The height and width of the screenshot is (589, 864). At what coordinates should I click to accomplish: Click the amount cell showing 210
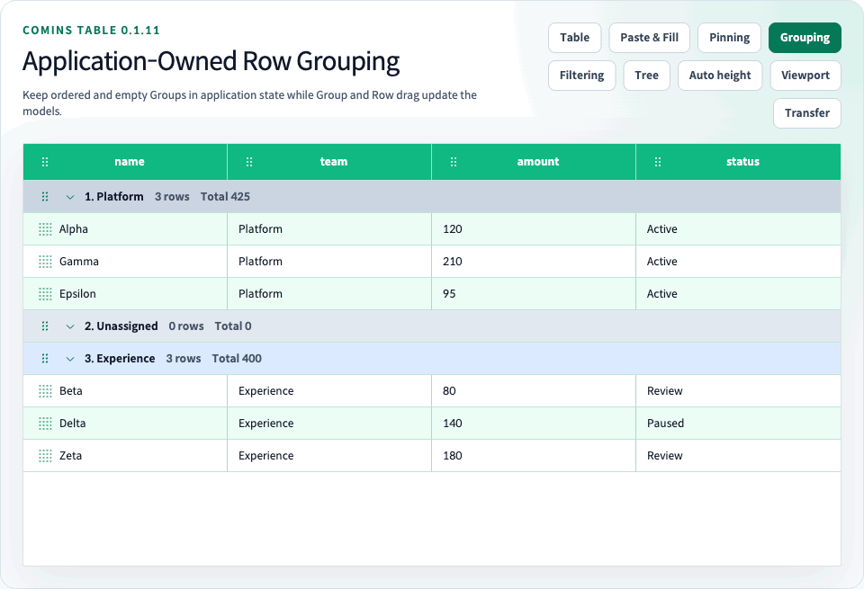tap(534, 262)
